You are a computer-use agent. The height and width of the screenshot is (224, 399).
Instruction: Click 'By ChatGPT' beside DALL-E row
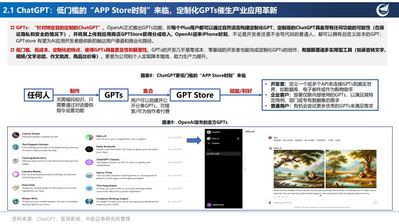(175, 137)
